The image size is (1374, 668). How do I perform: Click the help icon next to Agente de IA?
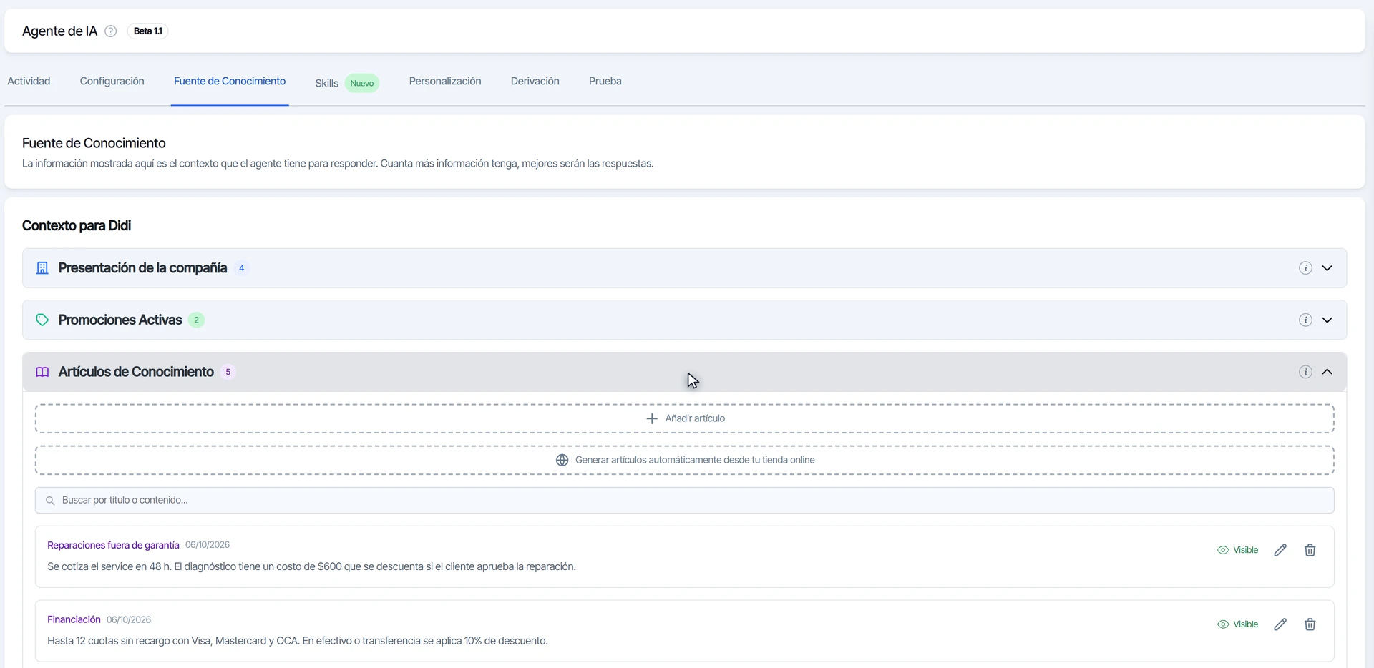coord(111,31)
